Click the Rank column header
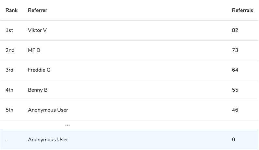 tap(11, 10)
